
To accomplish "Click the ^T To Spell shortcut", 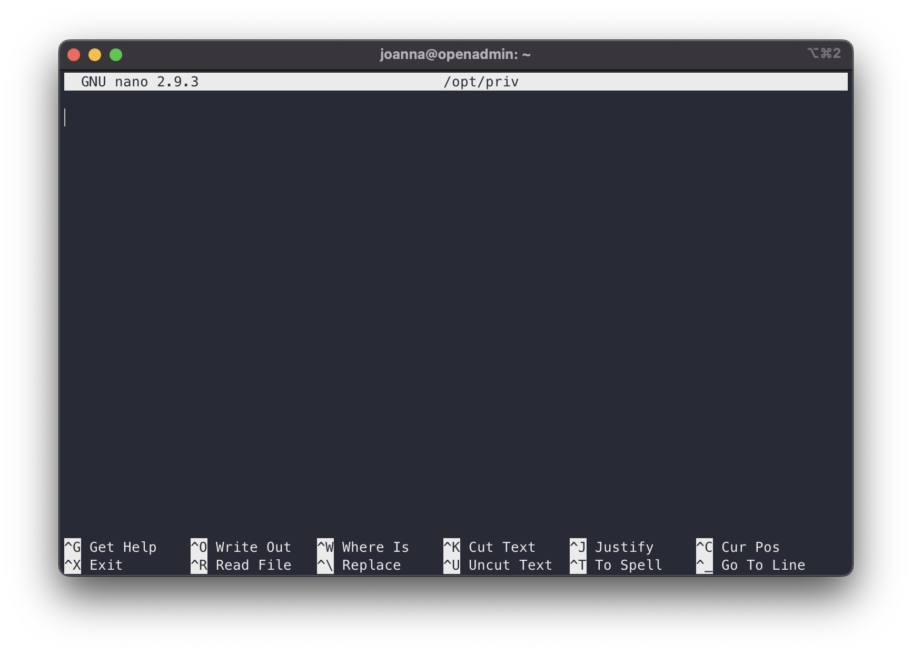I will (x=616, y=565).
